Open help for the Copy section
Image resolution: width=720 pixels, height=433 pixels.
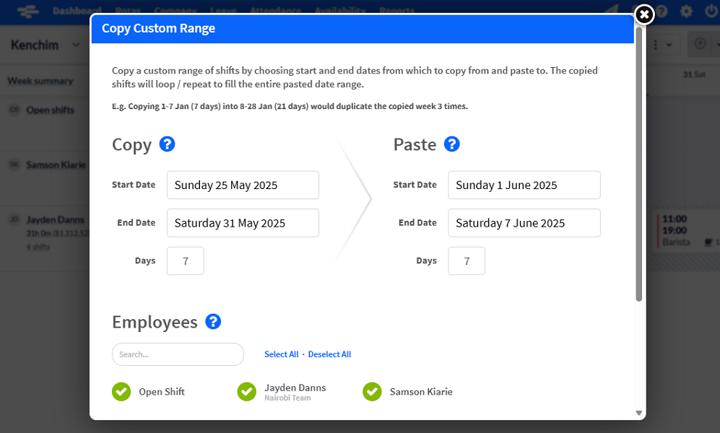click(x=167, y=144)
